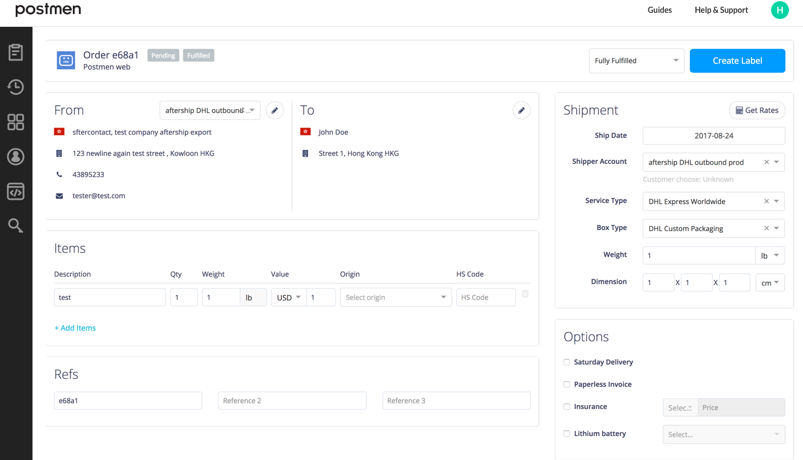Click the sender email envelope icon
803x460 pixels.
(59, 196)
